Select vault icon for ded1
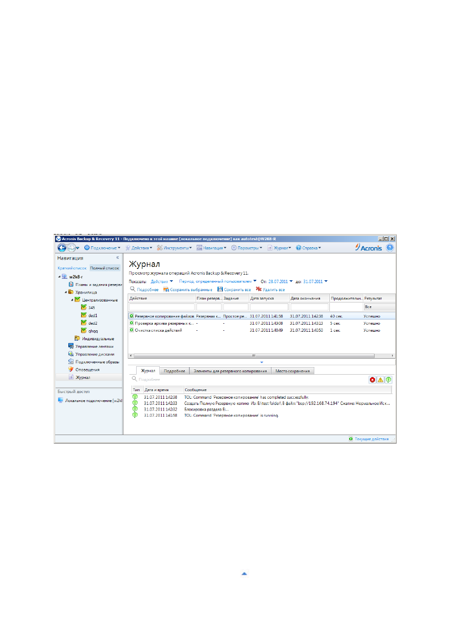The image size is (450, 637). point(84,315)
